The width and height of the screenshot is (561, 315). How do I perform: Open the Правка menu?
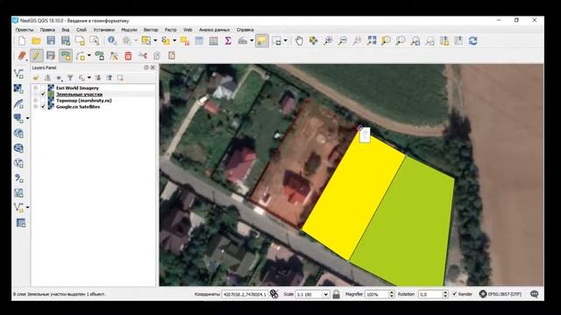(47, 30)
